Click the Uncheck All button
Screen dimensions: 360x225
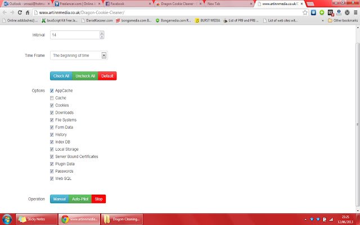click(x=85, y=76)
